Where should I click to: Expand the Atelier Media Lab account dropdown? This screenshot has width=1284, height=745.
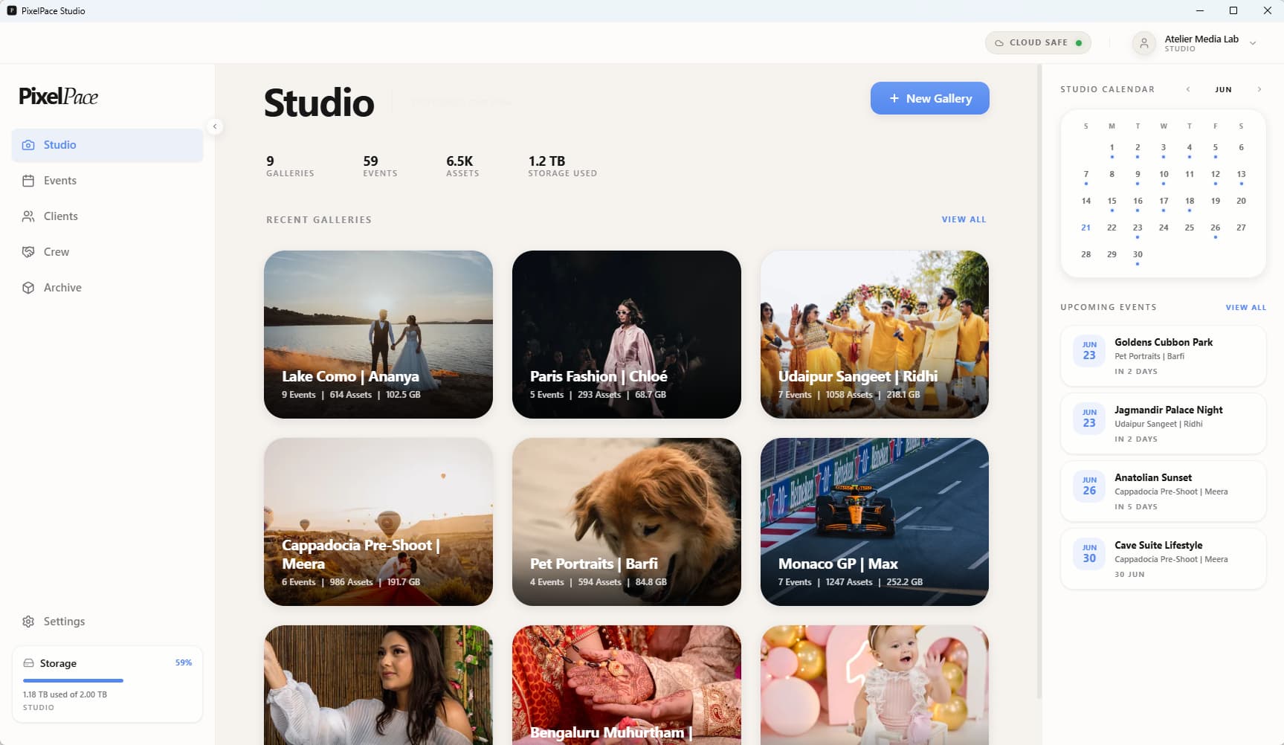(1253, 43)
